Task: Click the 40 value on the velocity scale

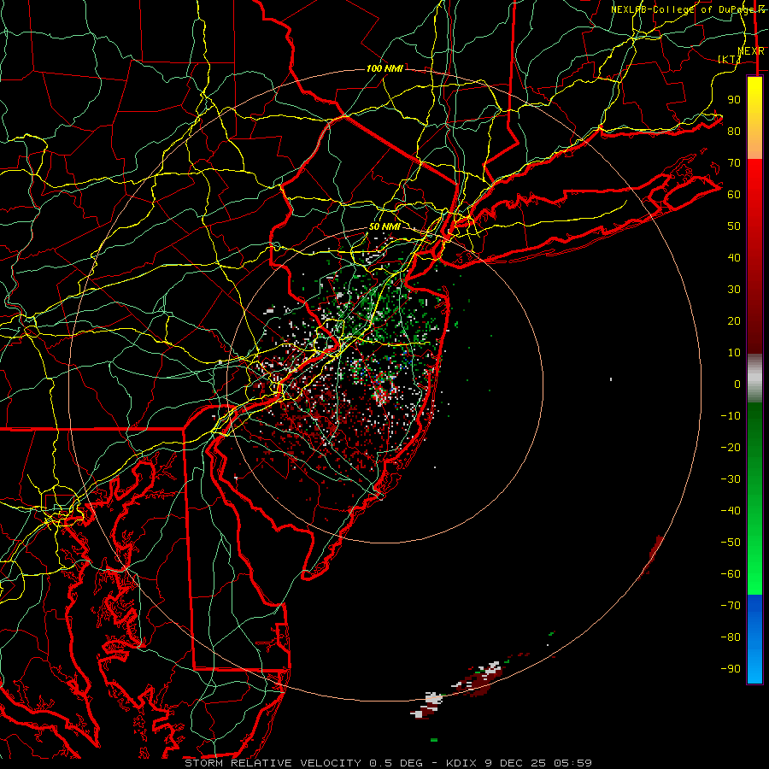Action: coord(734,257)
